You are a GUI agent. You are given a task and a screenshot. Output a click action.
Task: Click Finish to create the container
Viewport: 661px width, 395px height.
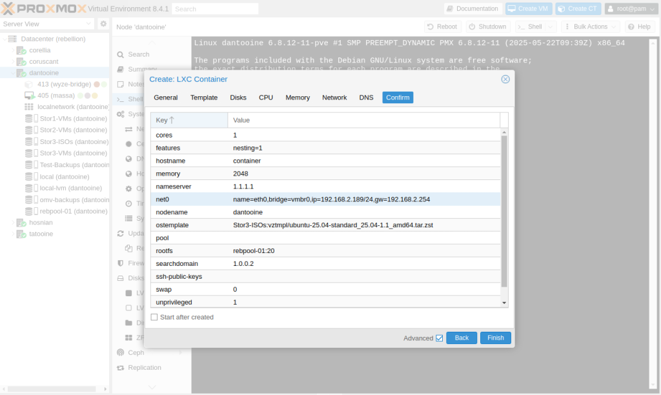point(495,338)
